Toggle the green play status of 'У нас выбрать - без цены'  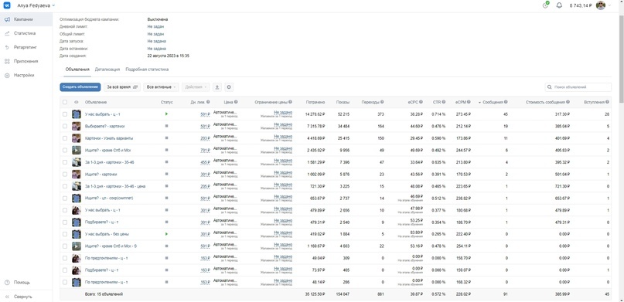pos(166,234)
